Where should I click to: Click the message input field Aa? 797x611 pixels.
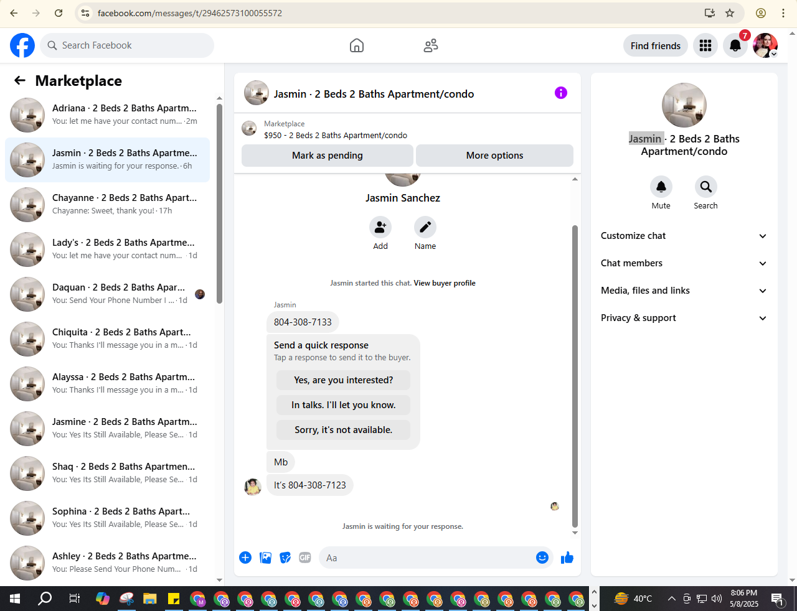click(x=428, y=557)
